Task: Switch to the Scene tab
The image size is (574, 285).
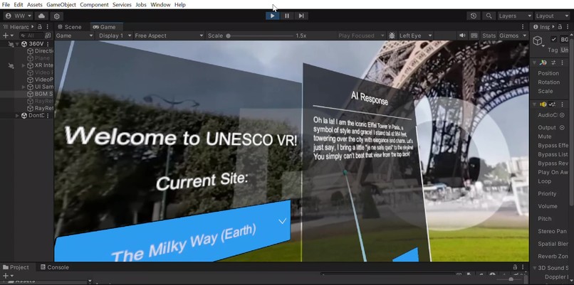Action: click(70, 27)
